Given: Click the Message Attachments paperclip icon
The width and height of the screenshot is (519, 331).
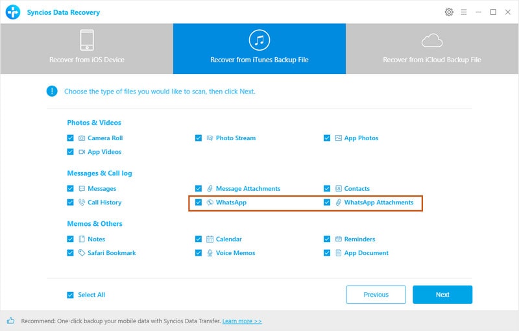Looking at the screenshot, I should pos(210,189).
